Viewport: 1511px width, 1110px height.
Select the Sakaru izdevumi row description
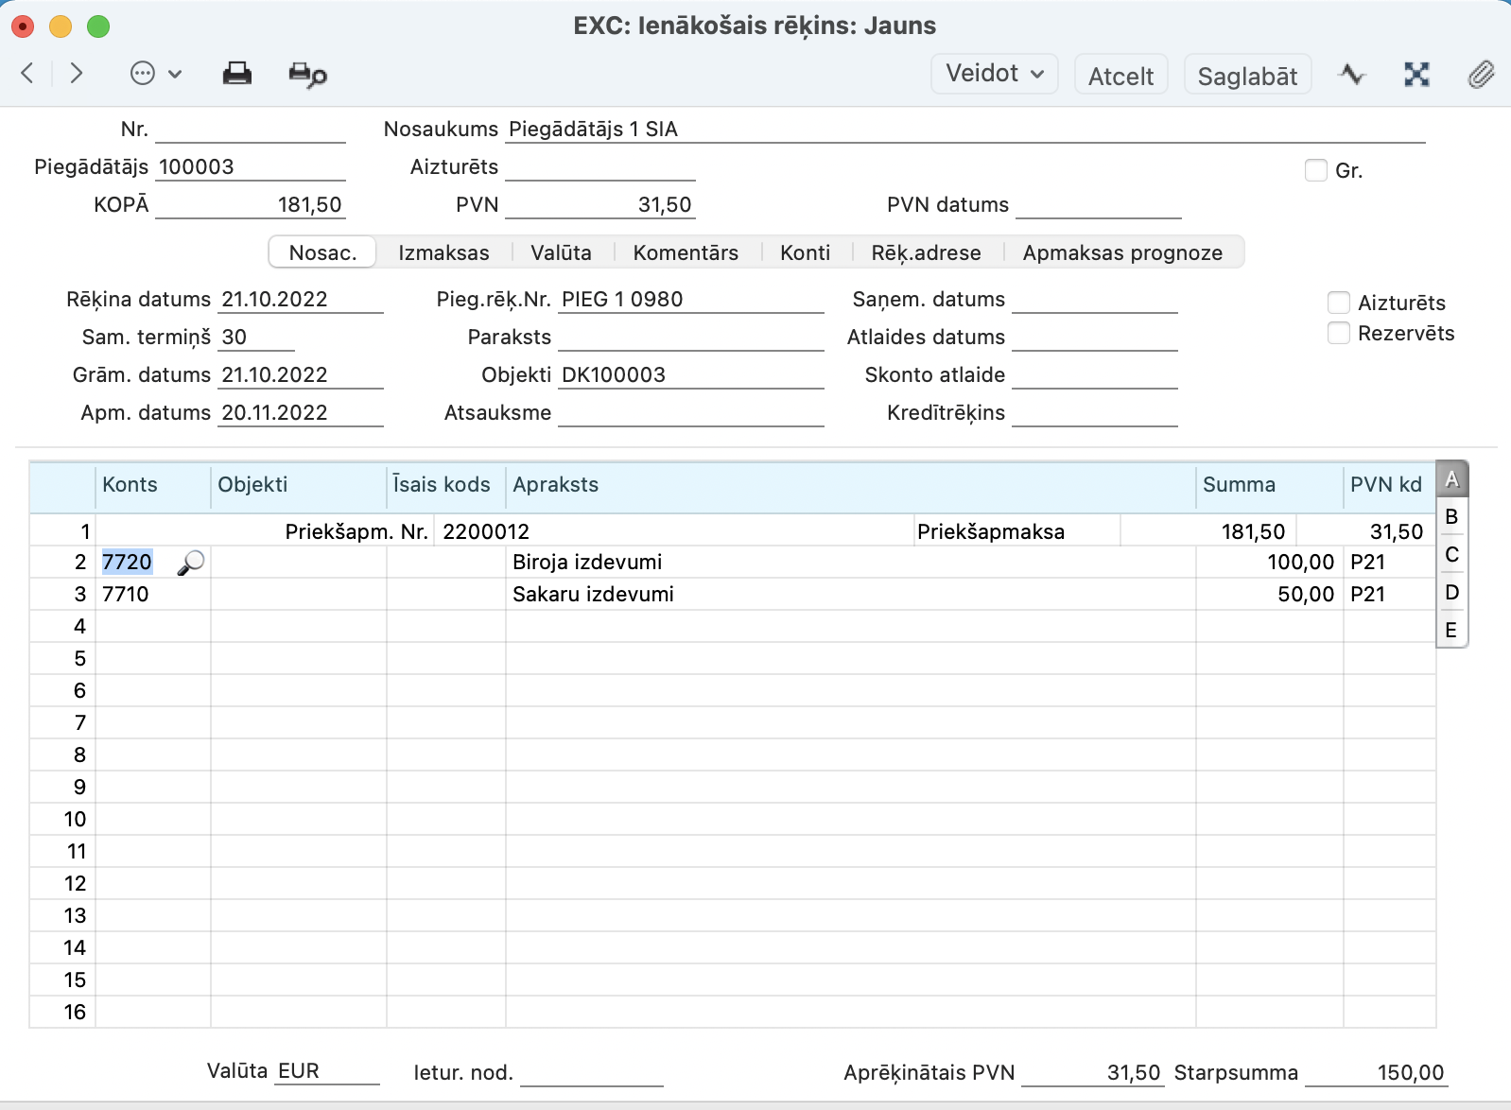coord(593,595)
